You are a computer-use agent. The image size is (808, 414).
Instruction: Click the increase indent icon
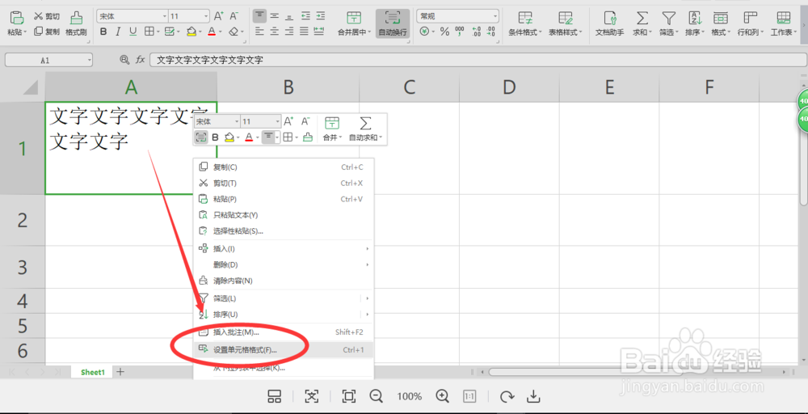tap(321, 16)
